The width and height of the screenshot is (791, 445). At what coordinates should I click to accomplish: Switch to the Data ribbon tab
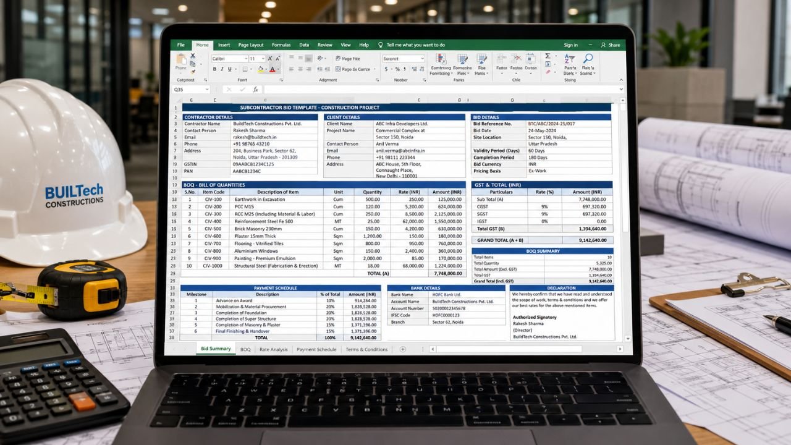click(x=304, y=45)
